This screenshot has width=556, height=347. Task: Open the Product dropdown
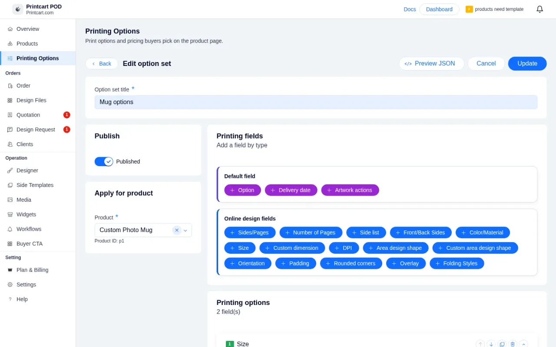(185, 230)
